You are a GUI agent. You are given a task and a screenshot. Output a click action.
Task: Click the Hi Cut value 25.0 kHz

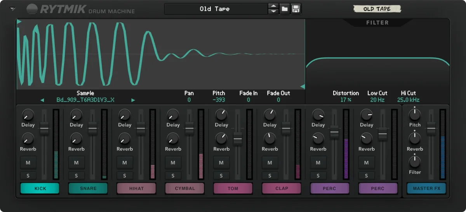click(408, 100)
